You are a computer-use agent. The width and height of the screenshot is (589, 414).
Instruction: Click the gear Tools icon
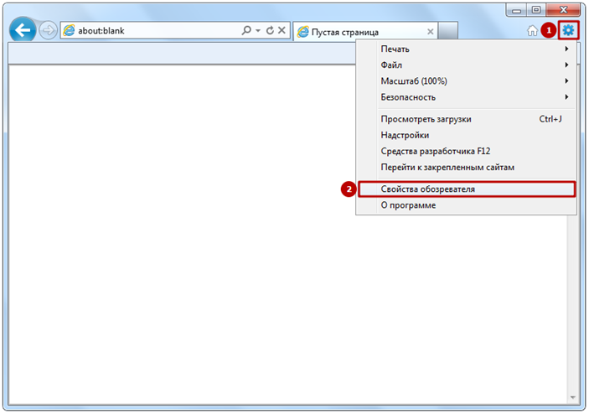coord(569,30)
